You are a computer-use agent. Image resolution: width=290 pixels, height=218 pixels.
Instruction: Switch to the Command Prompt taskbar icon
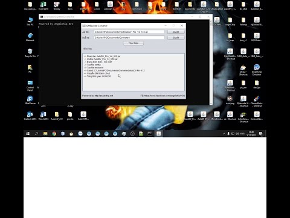pos(150,134)
